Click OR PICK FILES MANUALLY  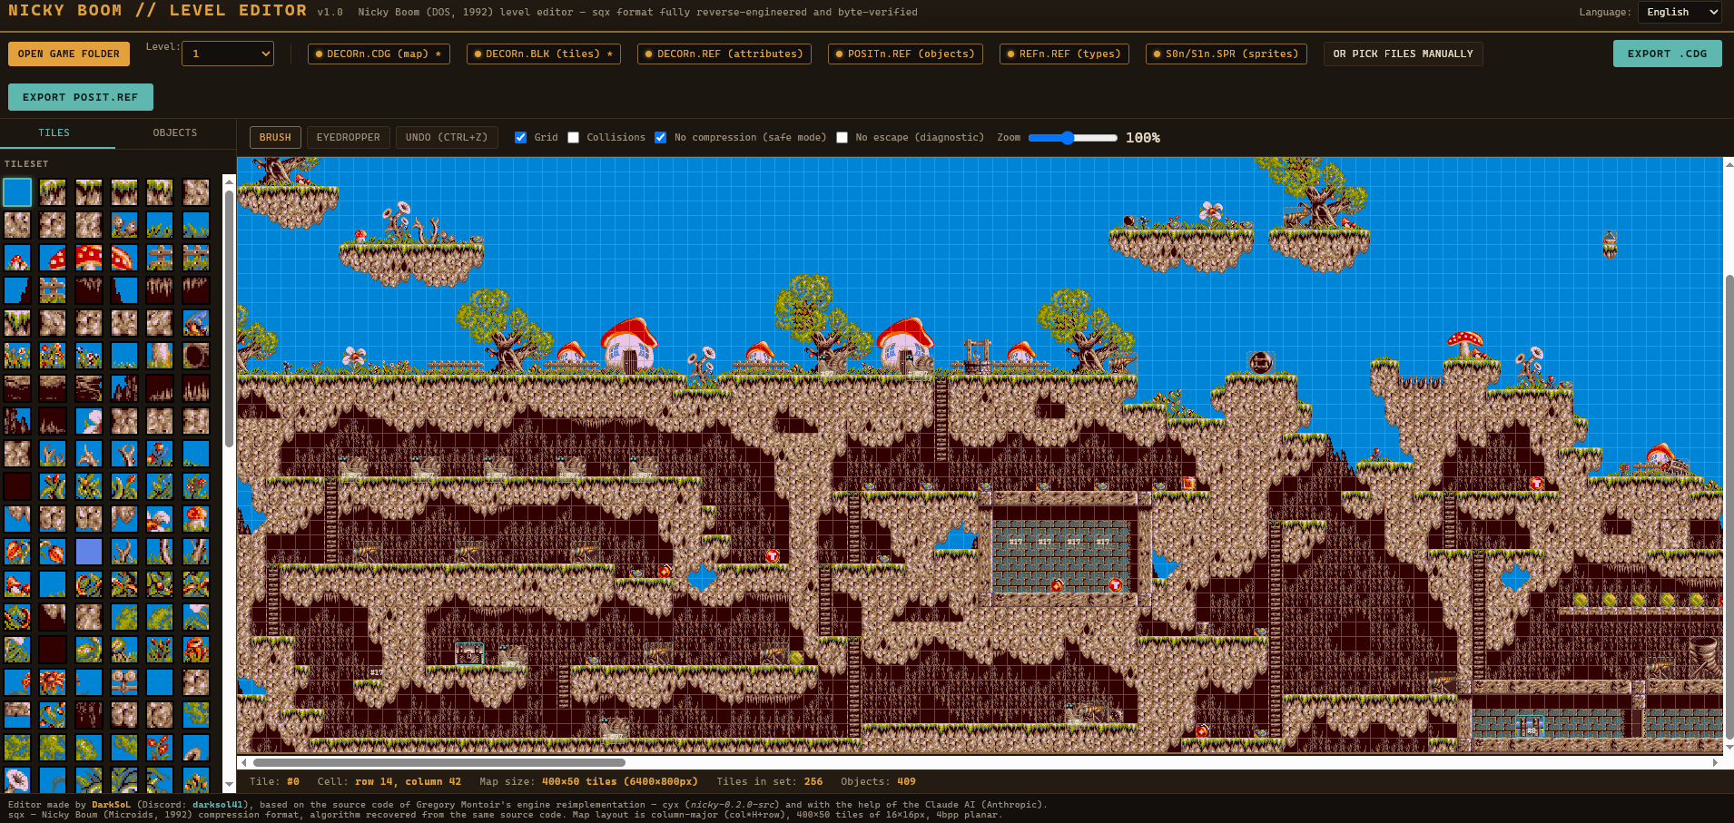pyautogui.click(x=1403, y=54)
